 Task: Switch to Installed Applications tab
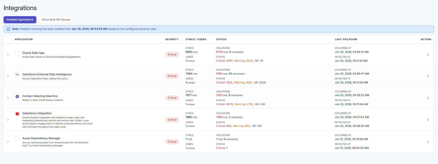coord(20,20)
